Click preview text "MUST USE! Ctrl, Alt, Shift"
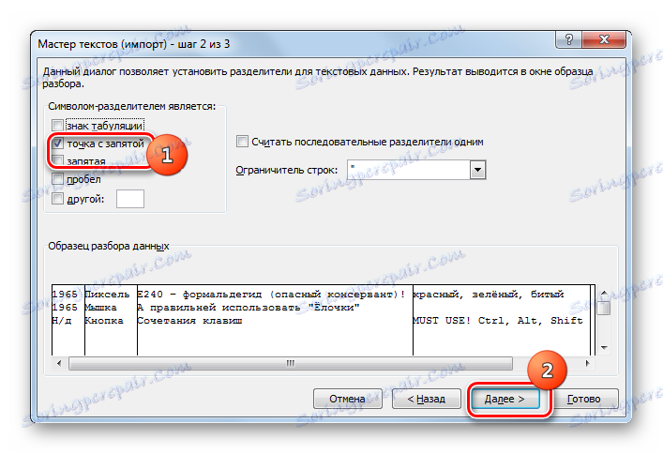663x454 pixels. (498, 321)
